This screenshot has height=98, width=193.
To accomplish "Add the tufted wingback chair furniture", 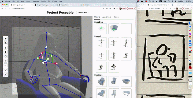I will pyautogui.click(x=114, y=81).
